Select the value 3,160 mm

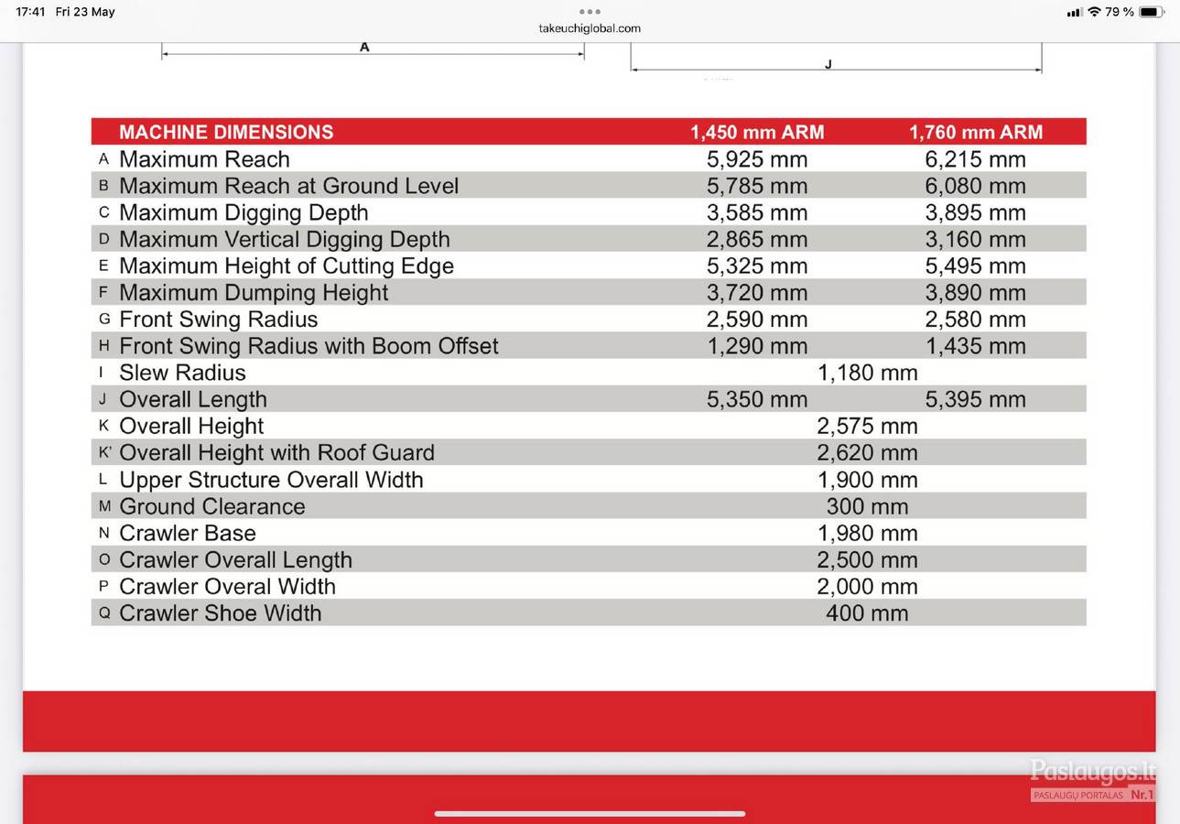click(976, 239)
